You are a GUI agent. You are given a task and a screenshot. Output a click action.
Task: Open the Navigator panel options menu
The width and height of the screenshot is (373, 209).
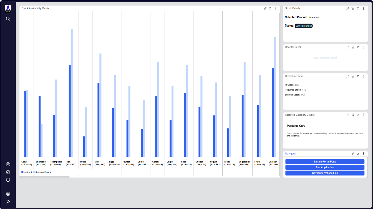tap(363, 154)
